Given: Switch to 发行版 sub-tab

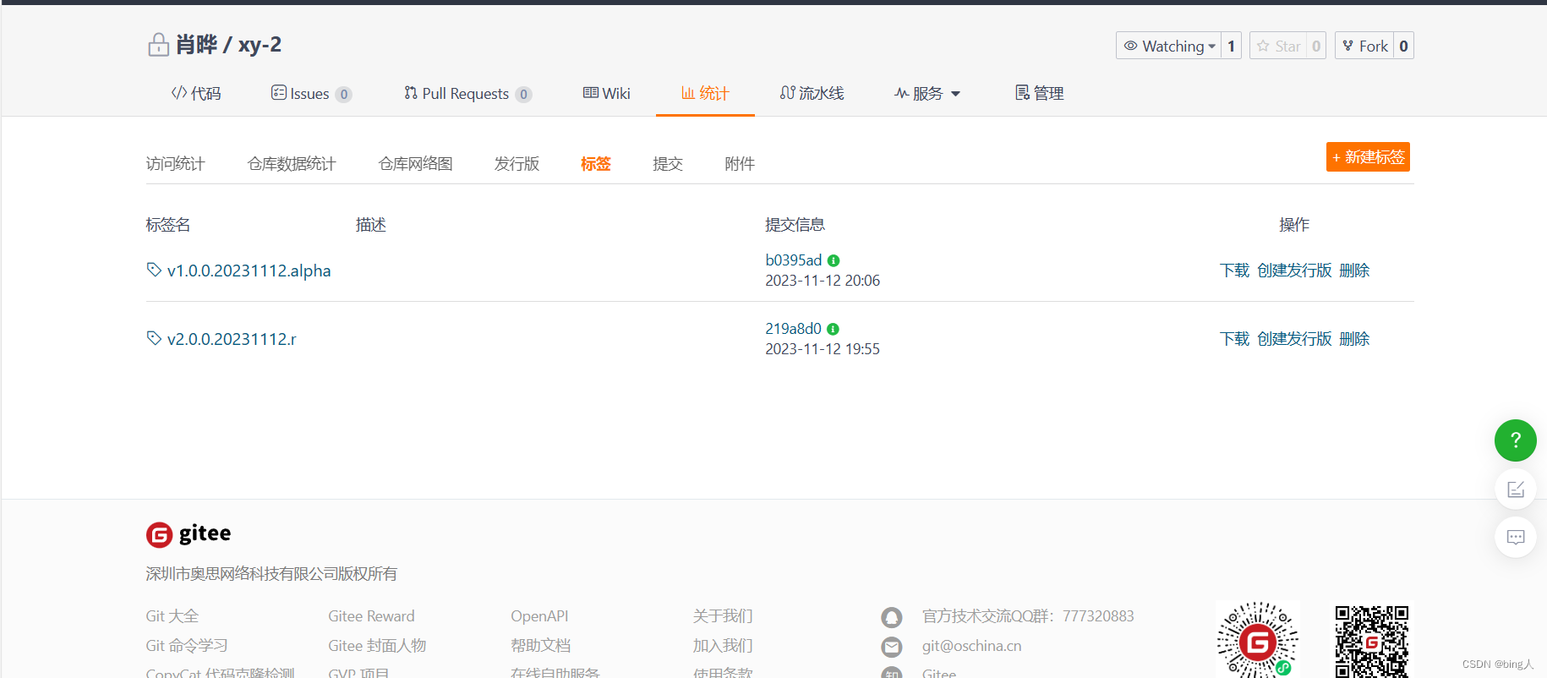Looking at the screenshot, I should pos(517,163).
